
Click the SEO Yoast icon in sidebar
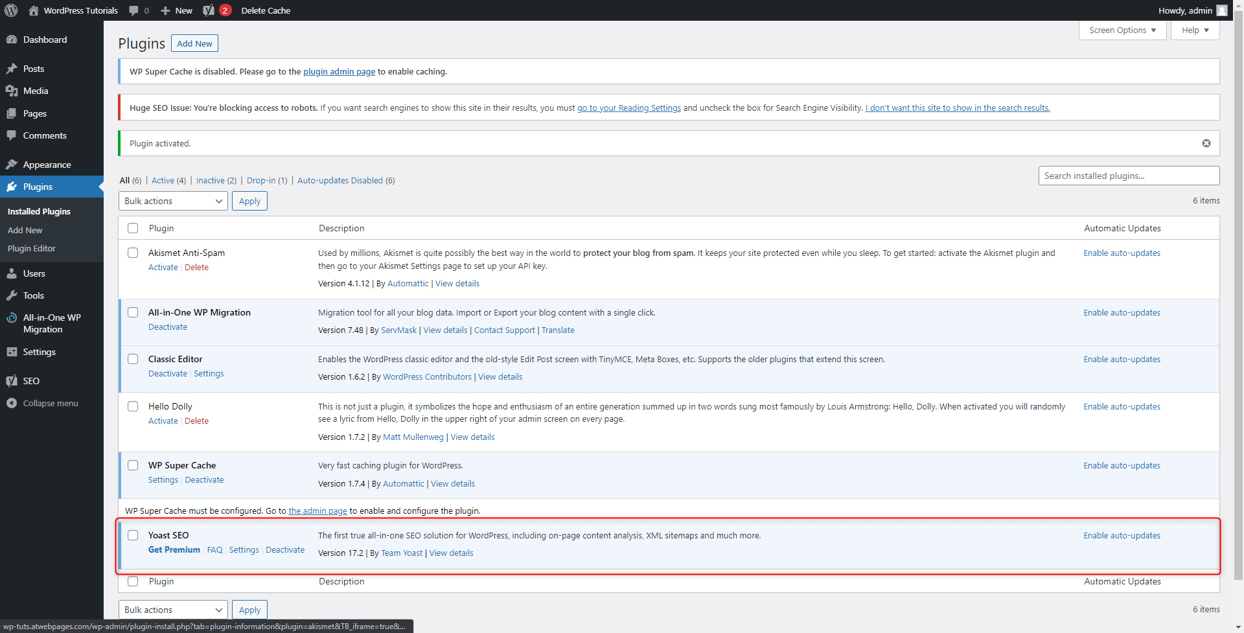(x=12, y=381)
